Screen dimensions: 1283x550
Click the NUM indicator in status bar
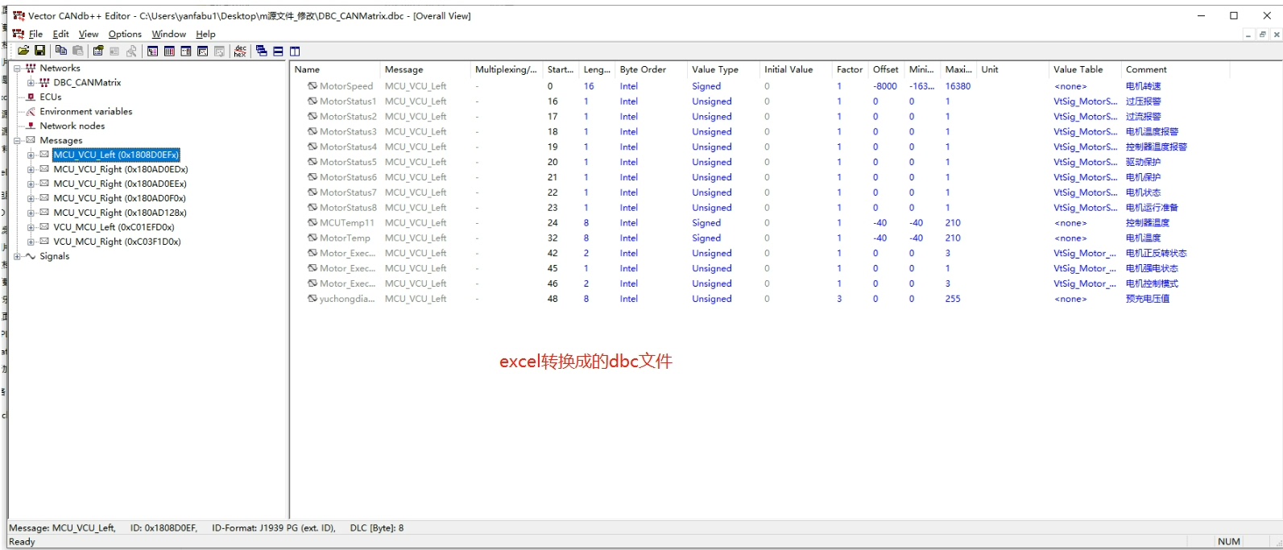coord(1229,541)
